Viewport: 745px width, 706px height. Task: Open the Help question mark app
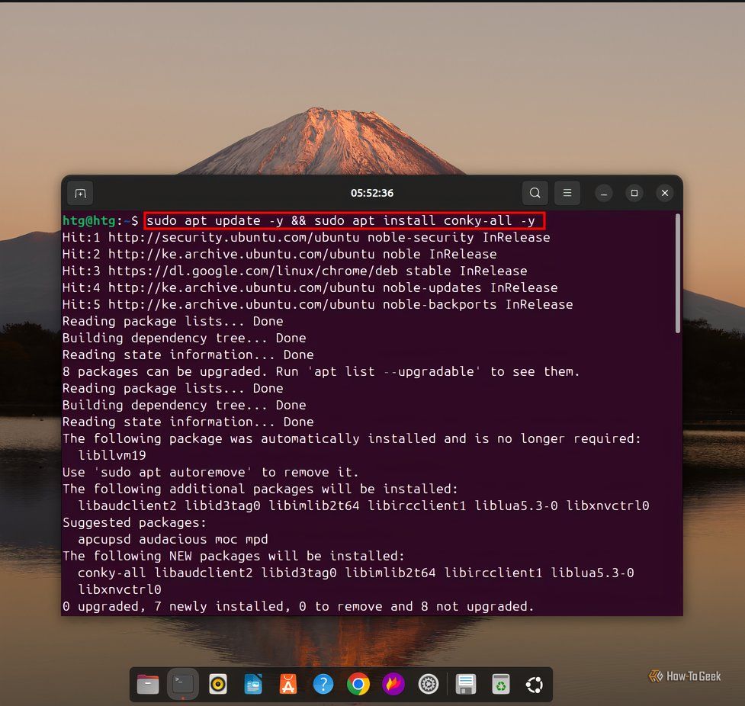point(323,684)
